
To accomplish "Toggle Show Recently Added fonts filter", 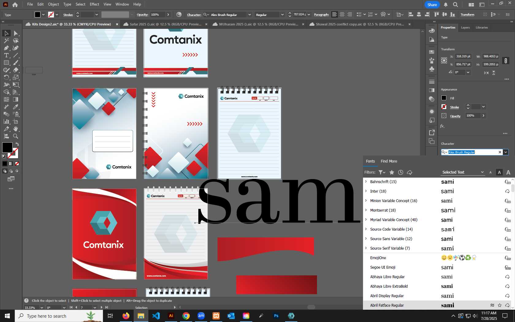I will 400,172.
